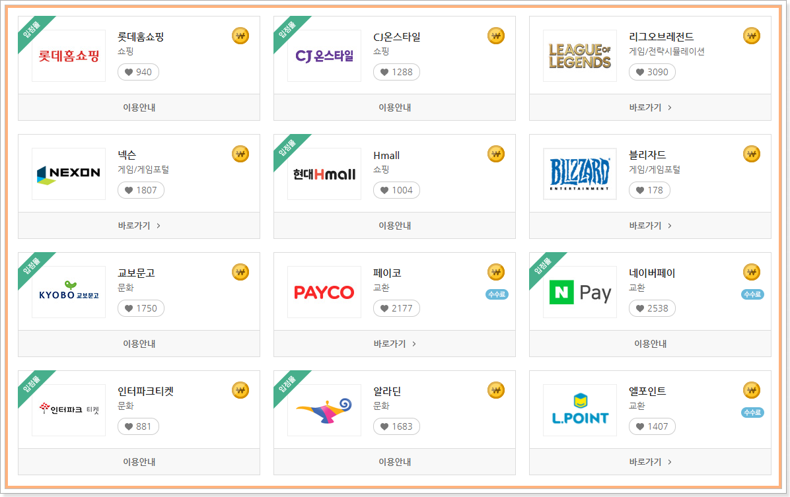This screenshot has width=790, height=497.
Task: Click the 네이버페이 title text
Action: (x=652, y=273)
